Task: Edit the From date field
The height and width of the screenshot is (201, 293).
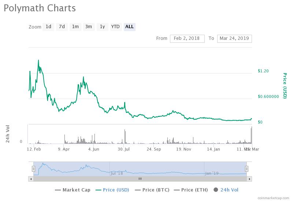Action: click(x=187, y=38)
